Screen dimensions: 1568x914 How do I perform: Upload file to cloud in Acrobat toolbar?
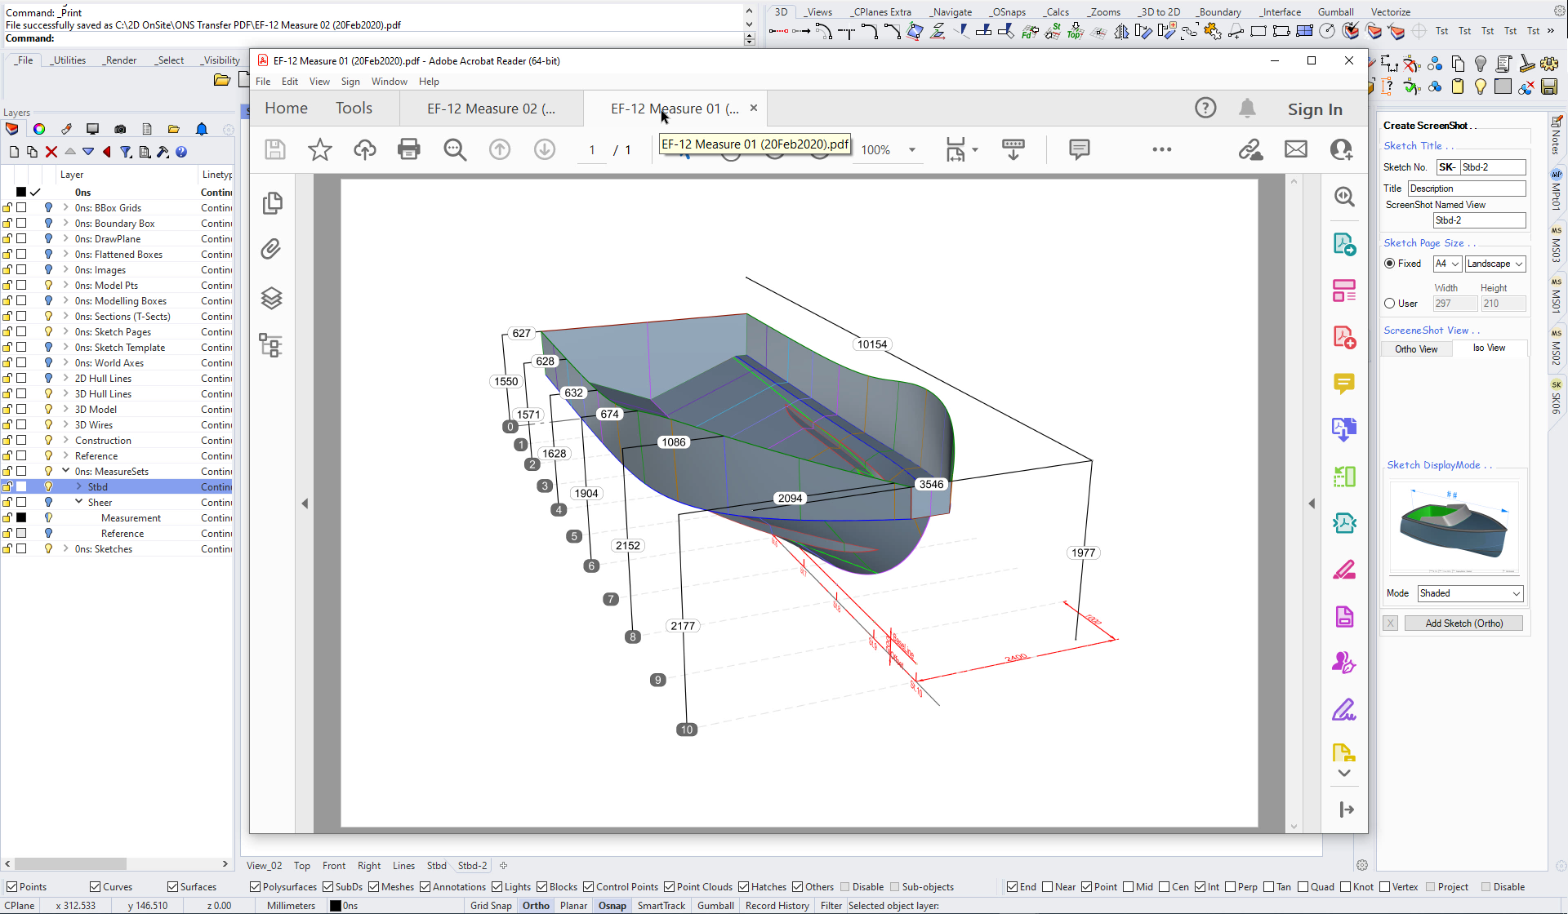point(364,149)
